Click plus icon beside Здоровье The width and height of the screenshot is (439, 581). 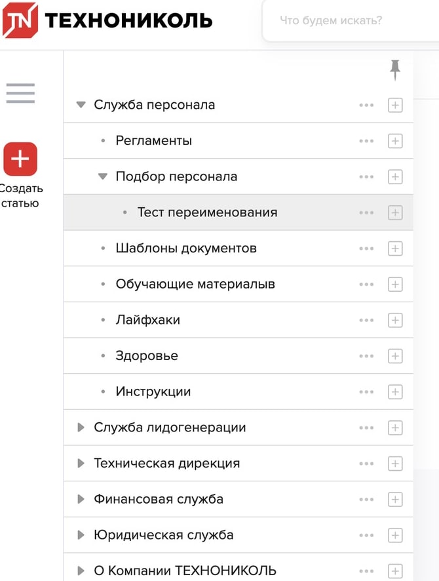pos(395,356)
